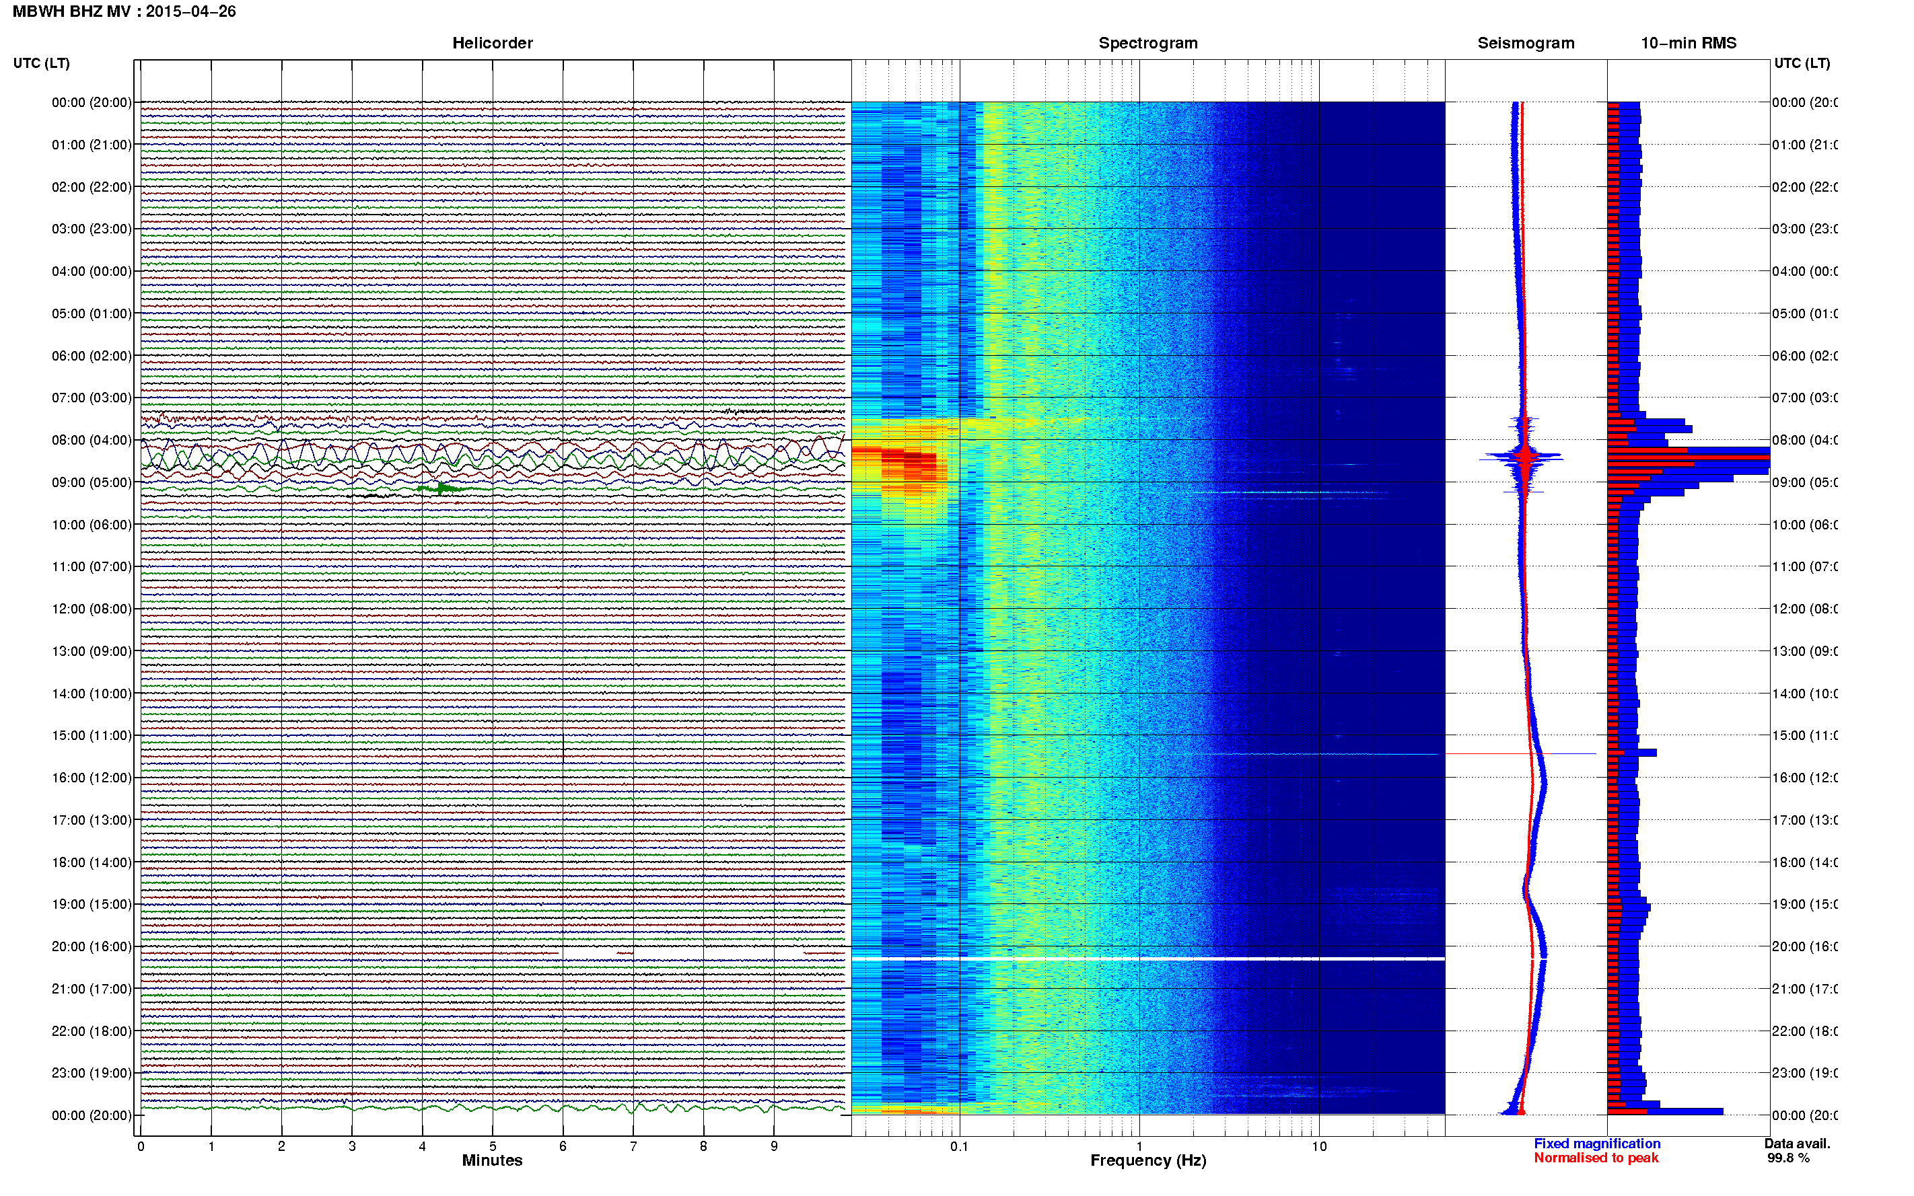Click left-axis time label 12:00 (08:00)

click(92, 609)
